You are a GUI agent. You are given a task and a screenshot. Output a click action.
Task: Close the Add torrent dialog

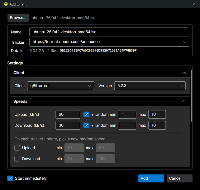click(194, 4)
